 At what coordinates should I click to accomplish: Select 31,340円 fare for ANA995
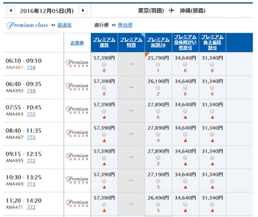pyautogui.click(x=212, y=158)
